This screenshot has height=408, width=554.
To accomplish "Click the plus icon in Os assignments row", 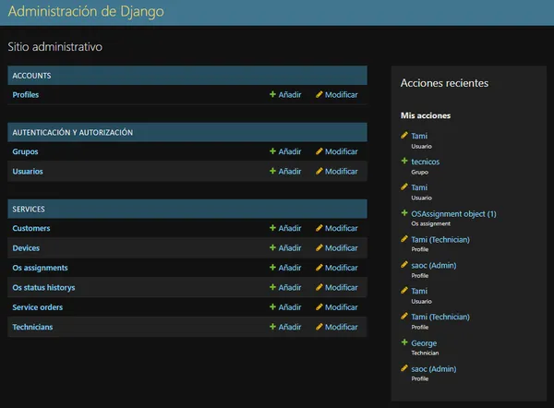I will 272,268.
